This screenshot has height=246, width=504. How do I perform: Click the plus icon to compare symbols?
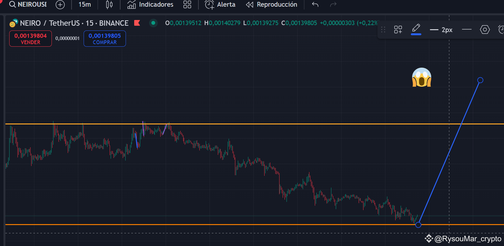[60, 4]
